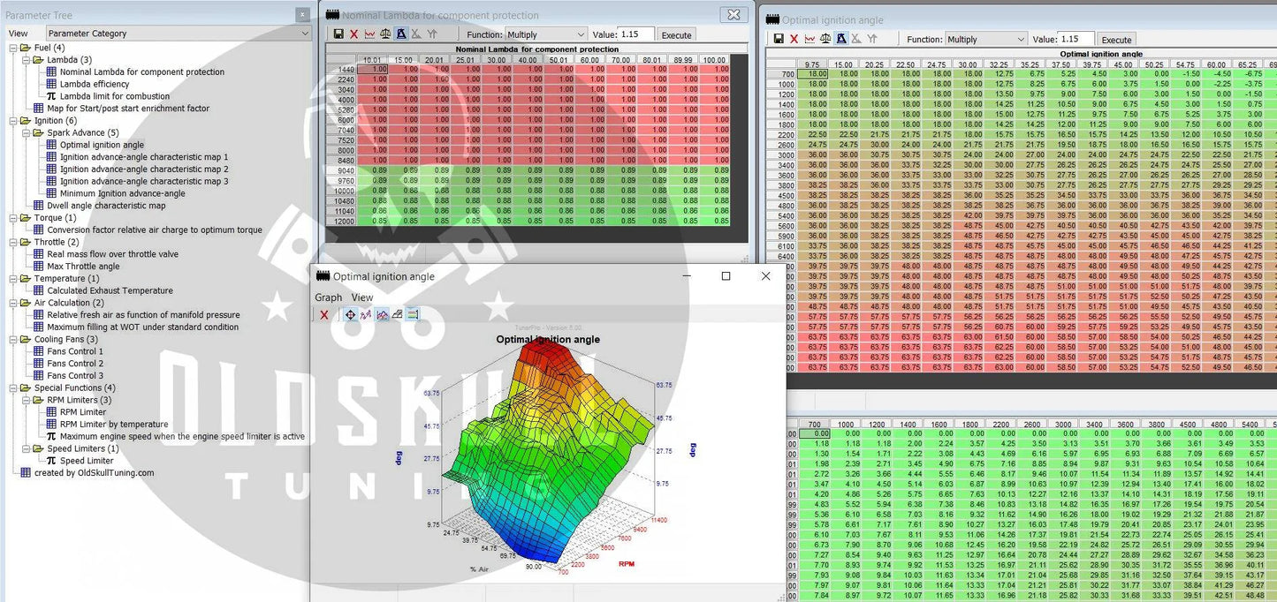This screenshot has height=602, width=1277.
Task: Open graph view icon in Nominal Lambda toolbar
Action: pos(369,34)
